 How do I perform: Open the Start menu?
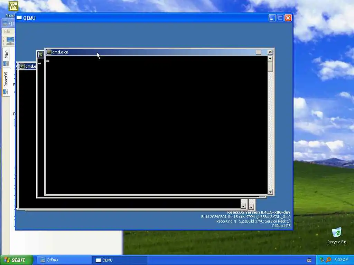(16, 260)
